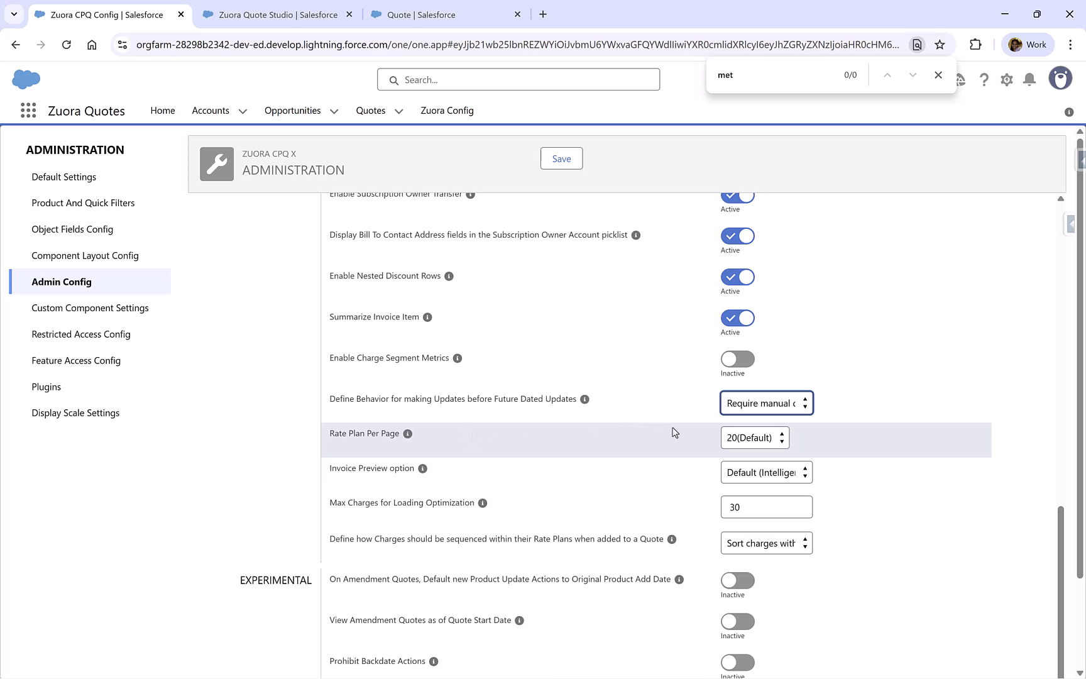The image size is (1086, 679).
Task: Click the Salesforce cloud logo
Action: coord(26,79)
